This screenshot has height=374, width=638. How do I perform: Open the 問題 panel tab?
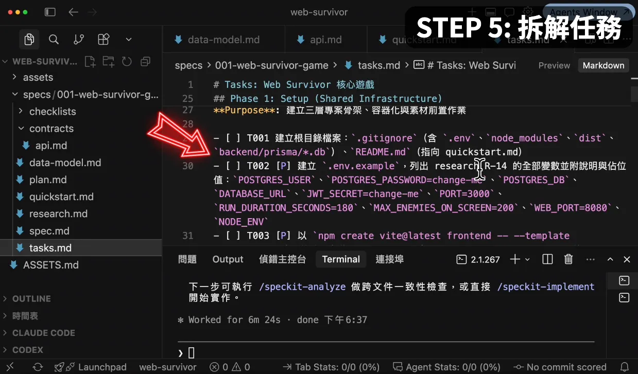pyautogui.click(x=187, y=259)
